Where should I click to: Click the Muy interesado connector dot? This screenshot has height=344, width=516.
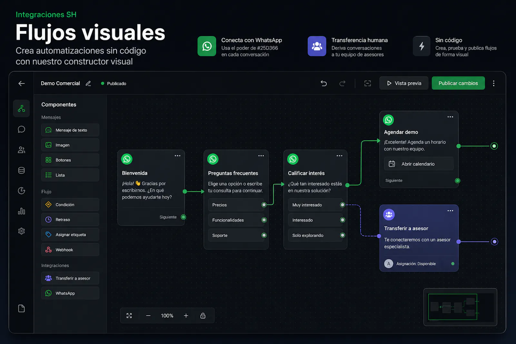point(342,205)
